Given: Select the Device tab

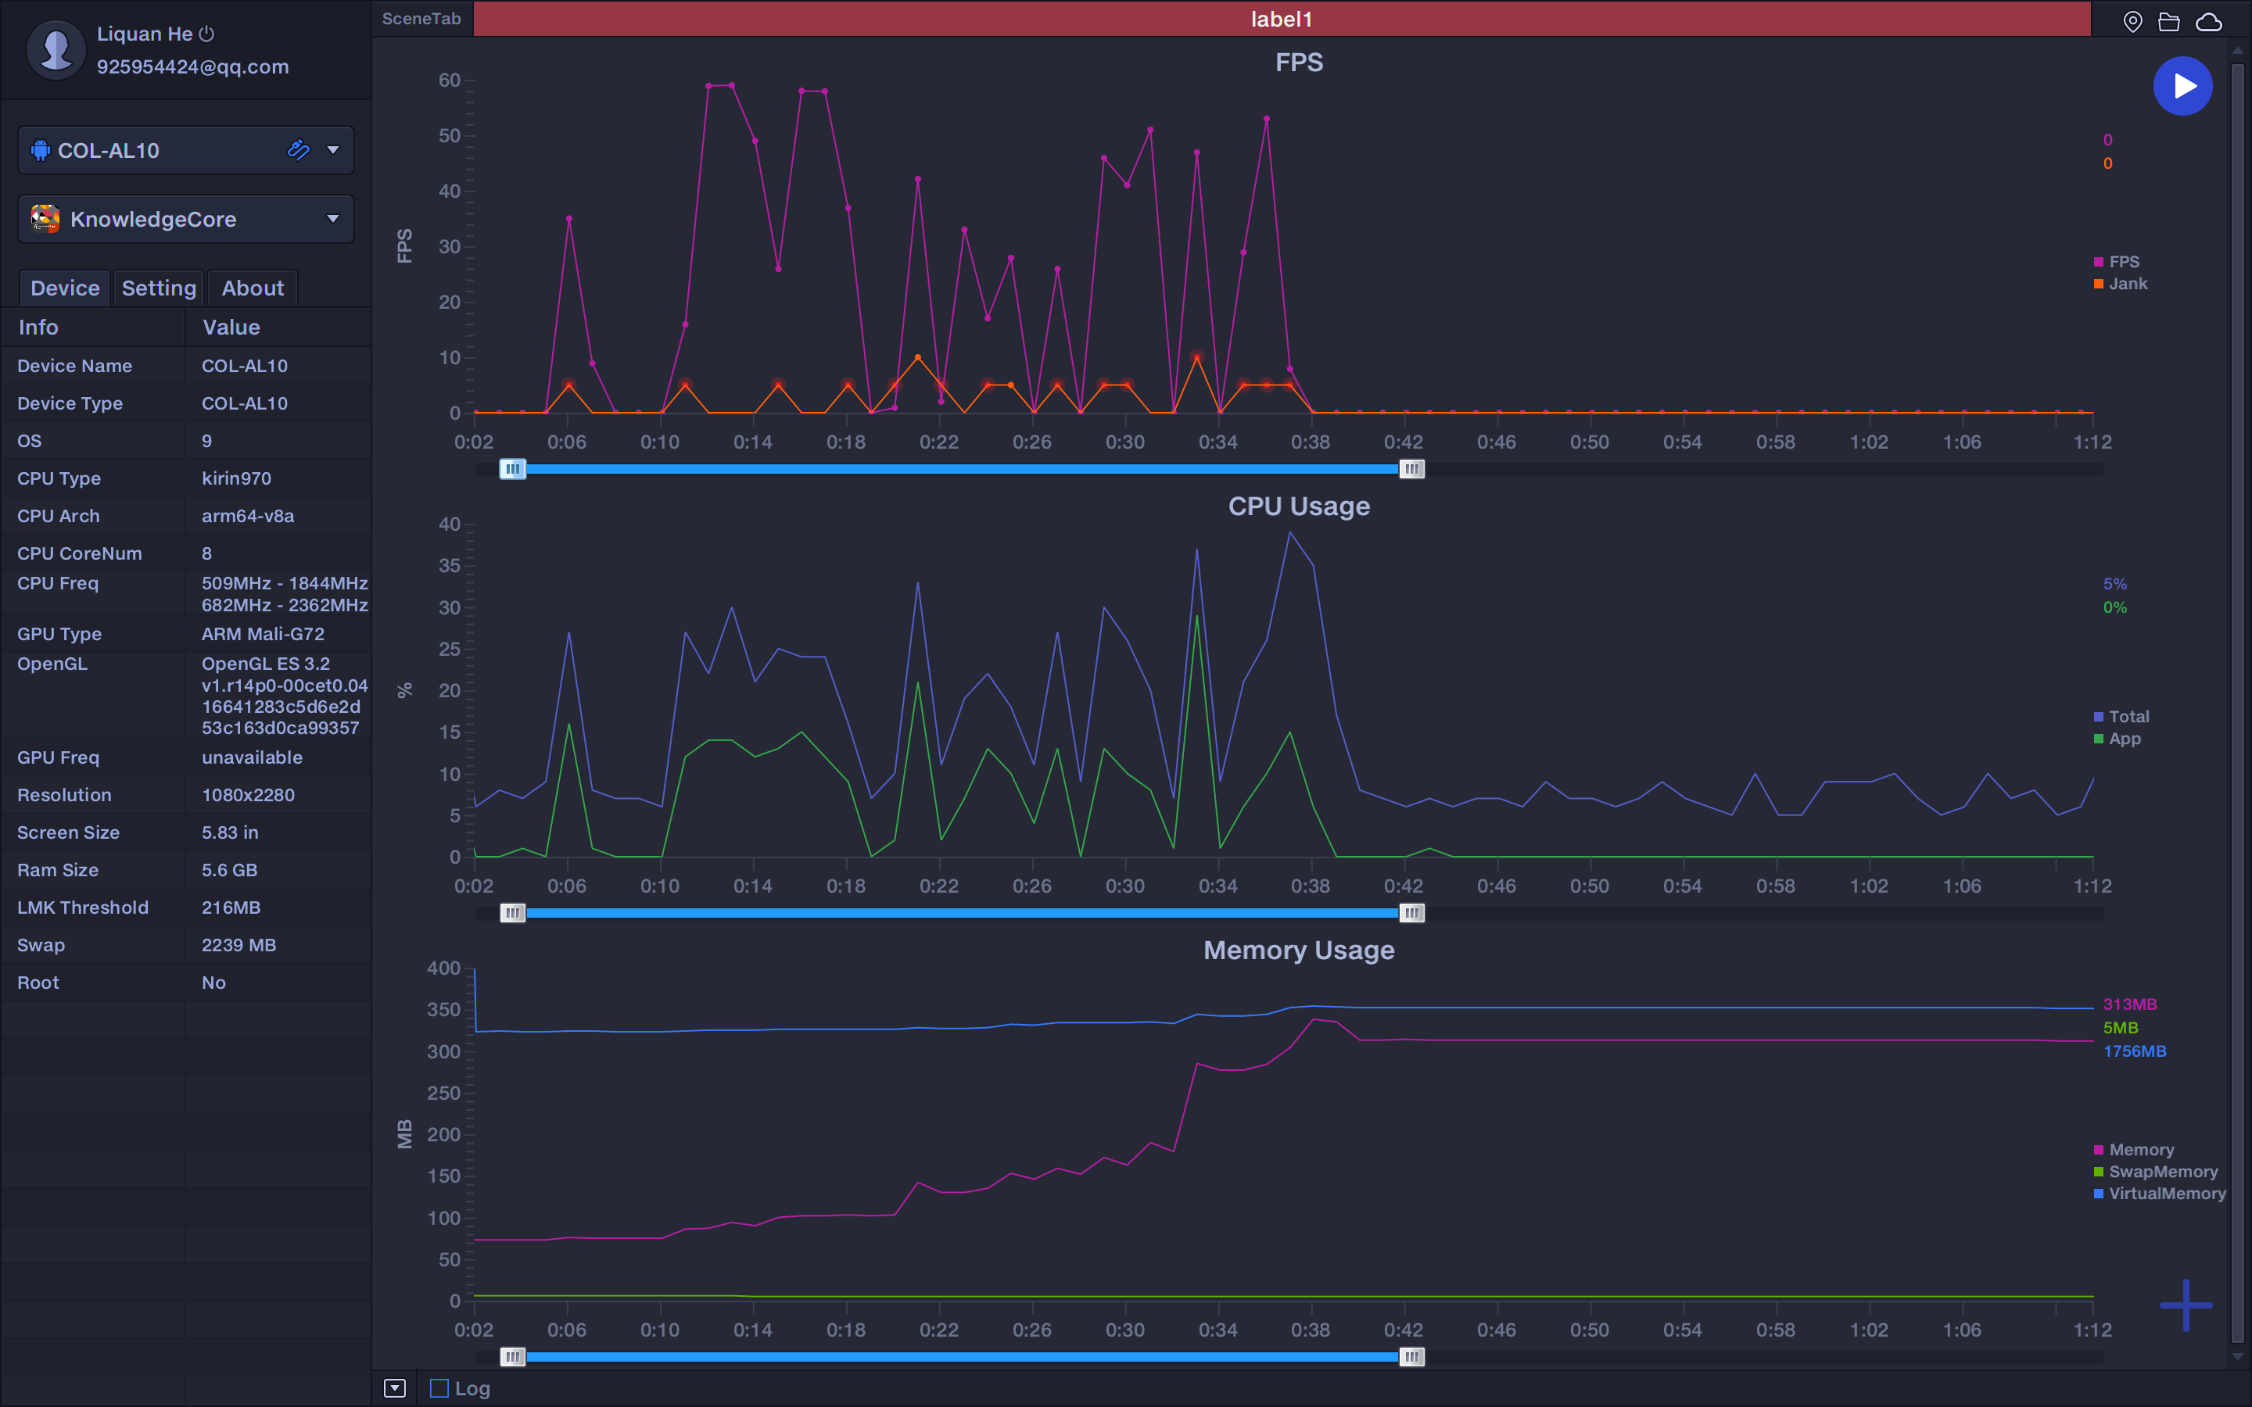Looking at the screenshot, I should [62, 287].
